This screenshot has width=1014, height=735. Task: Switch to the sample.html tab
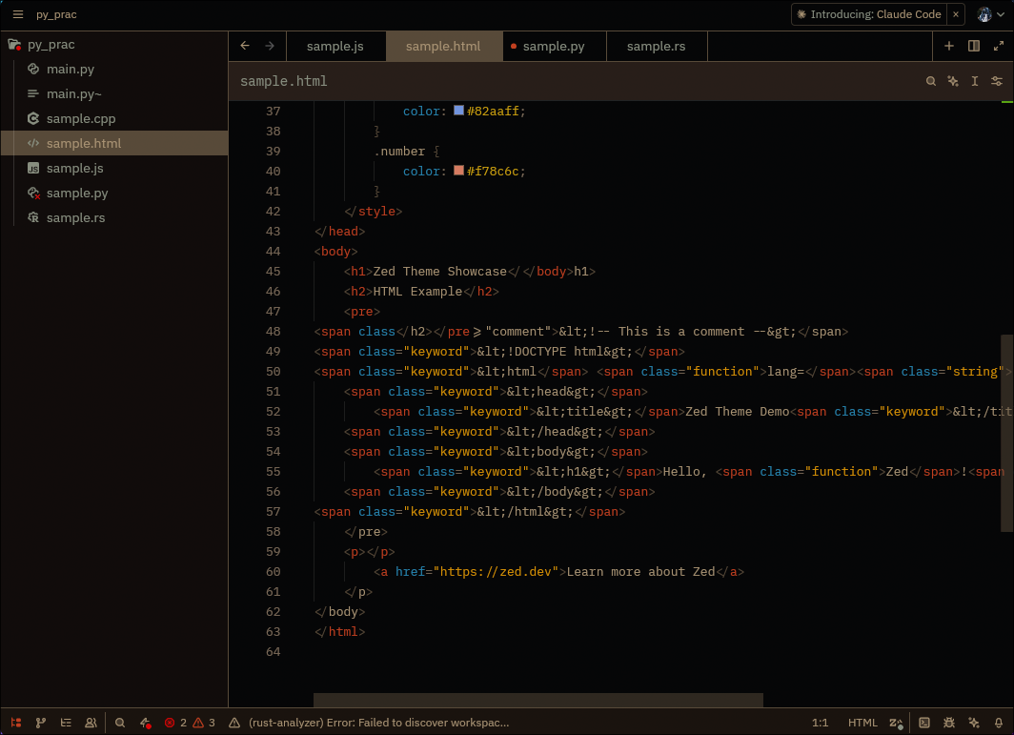click(x=444, y=47)
